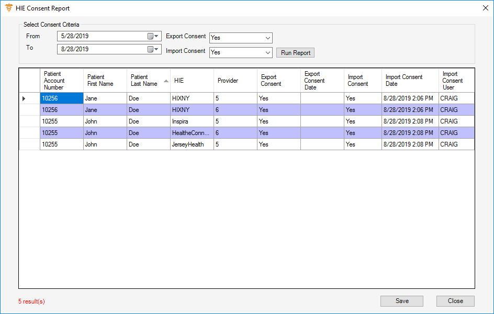Screen dimensions: 494x314
Task: Sort by the HIE column header
Action: tap(192, 81)
